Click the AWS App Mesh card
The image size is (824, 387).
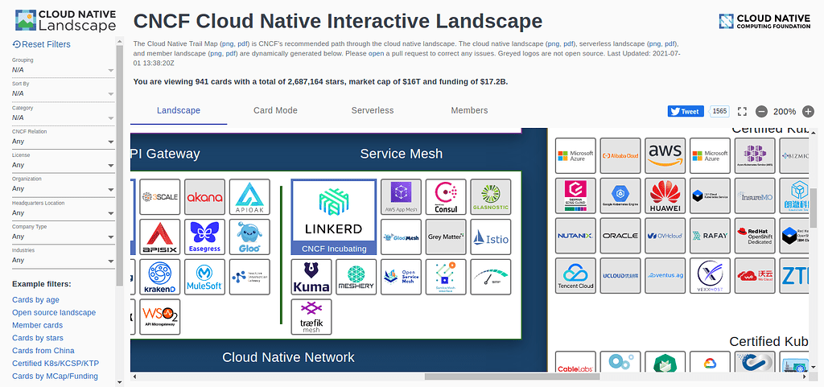(x=401, y=197)
